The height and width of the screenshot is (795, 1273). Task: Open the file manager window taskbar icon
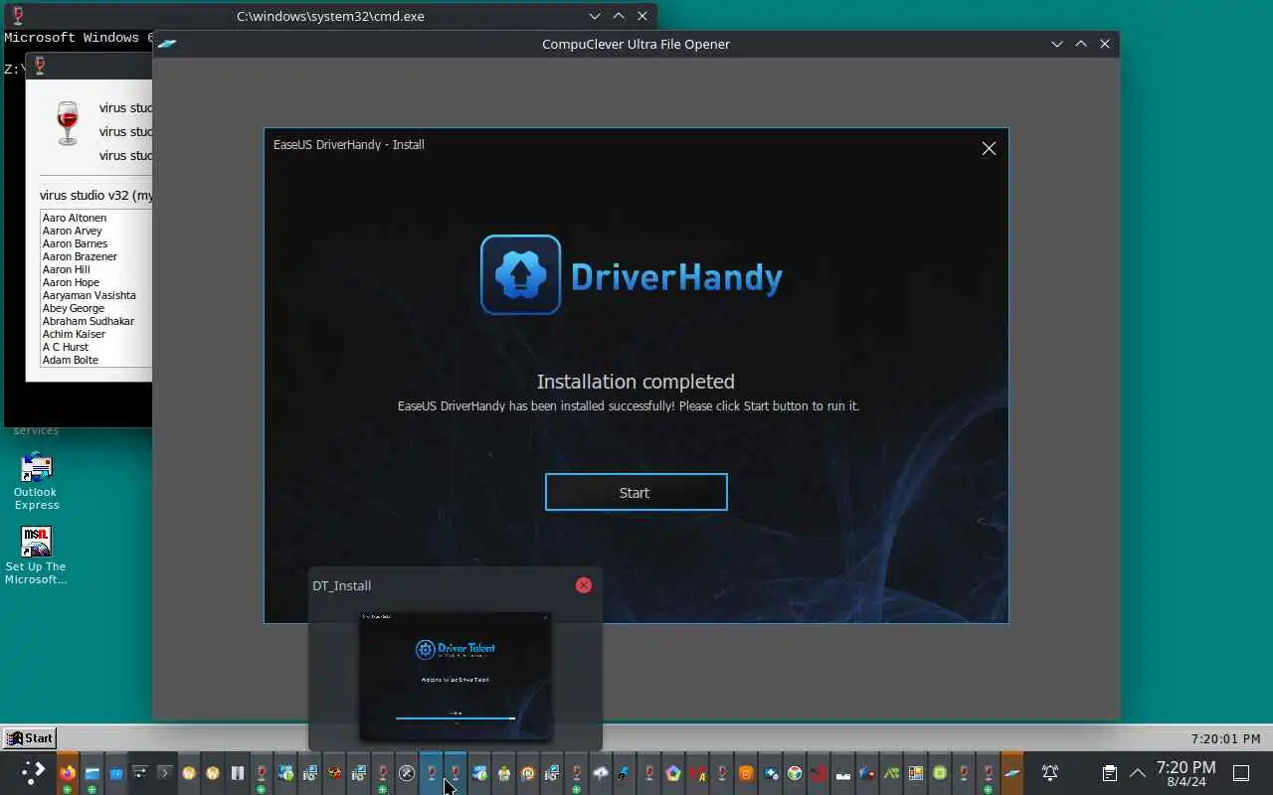(x=91, y=773)
